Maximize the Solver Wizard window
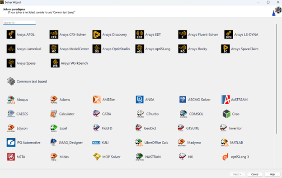This screenshot has width=282, height=178. point(268,2)
